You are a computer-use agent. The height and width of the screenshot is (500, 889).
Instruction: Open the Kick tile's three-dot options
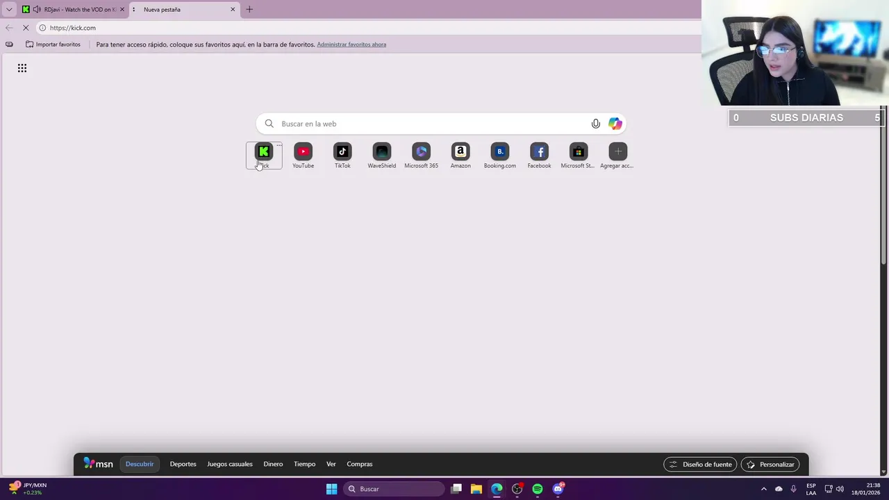click(279, 145)
